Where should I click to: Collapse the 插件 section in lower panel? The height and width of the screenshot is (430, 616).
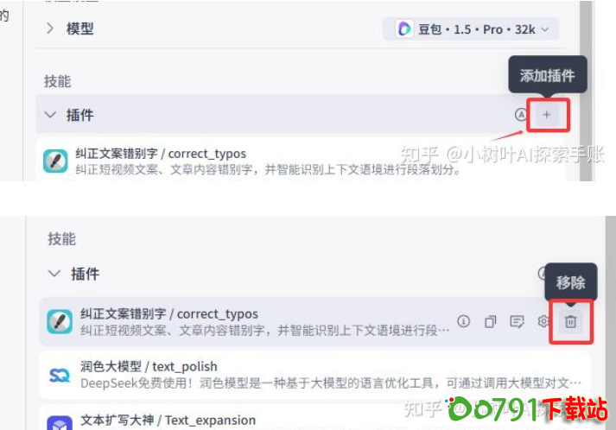[54, 274]
